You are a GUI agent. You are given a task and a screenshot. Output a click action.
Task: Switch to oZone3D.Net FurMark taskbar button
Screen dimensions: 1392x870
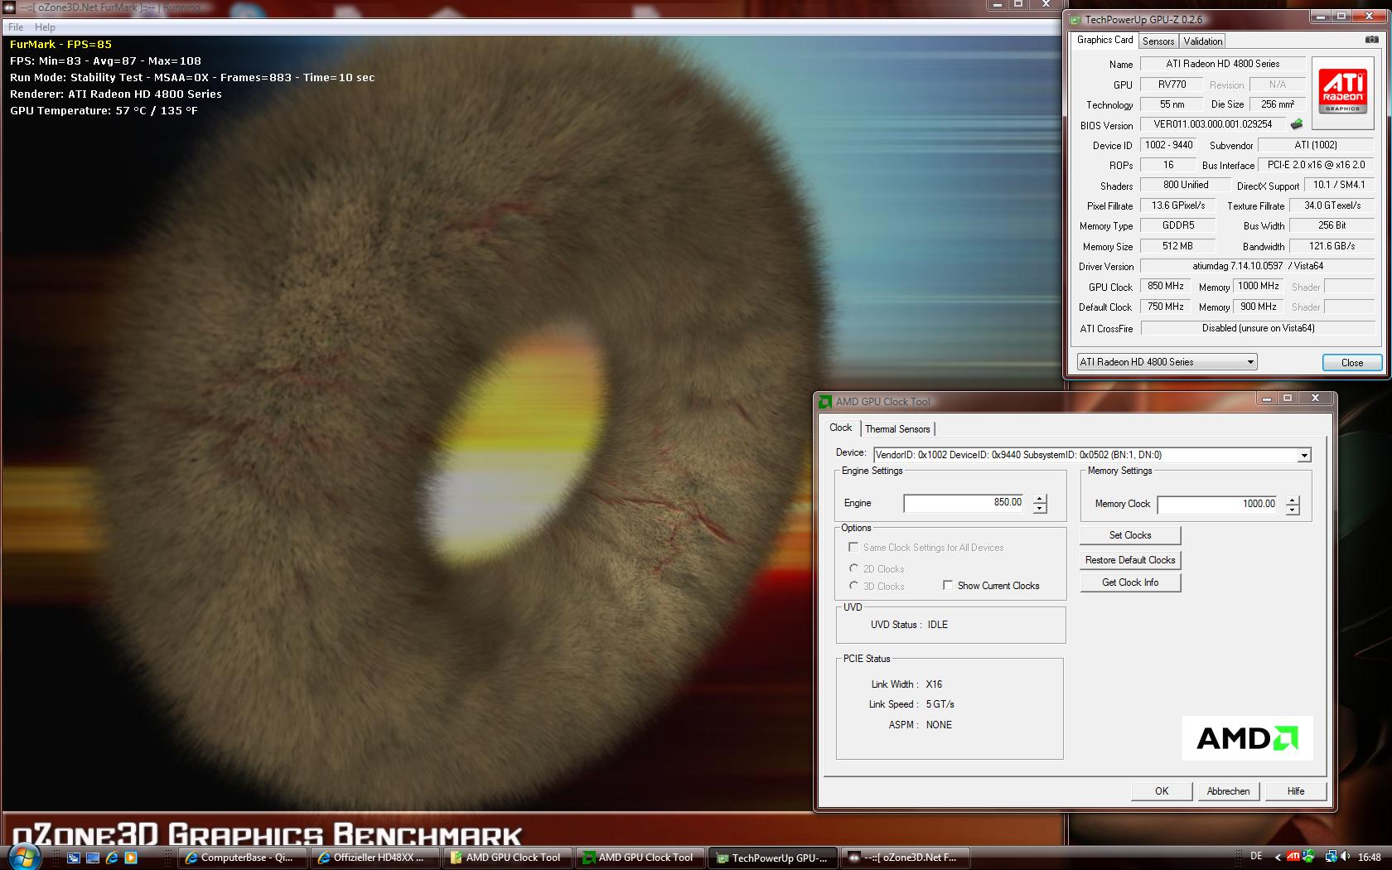tap(905, 858)
